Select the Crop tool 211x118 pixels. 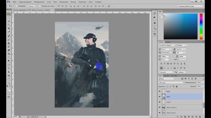(x=9, y=29)
